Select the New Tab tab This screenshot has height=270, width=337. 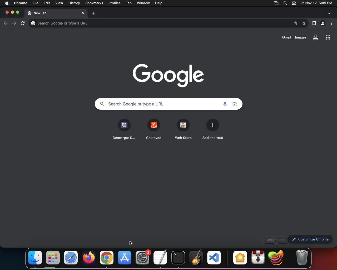56,13
